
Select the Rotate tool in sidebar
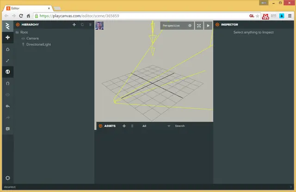point(8,49)
